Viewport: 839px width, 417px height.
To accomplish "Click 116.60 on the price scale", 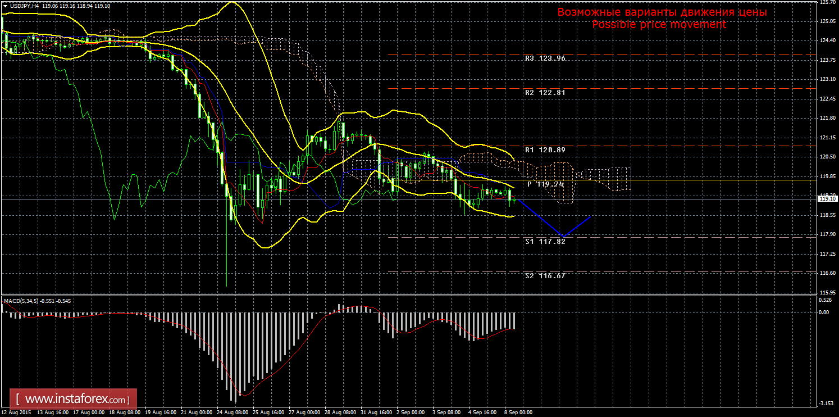I will pyautogui.click(x=827, y=273).
